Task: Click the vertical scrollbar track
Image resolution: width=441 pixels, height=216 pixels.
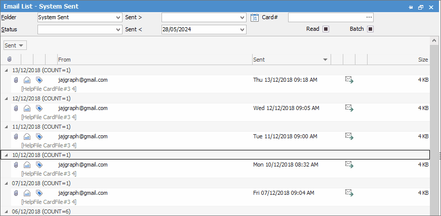Action: pyautogui.click(x=434, y=129)
